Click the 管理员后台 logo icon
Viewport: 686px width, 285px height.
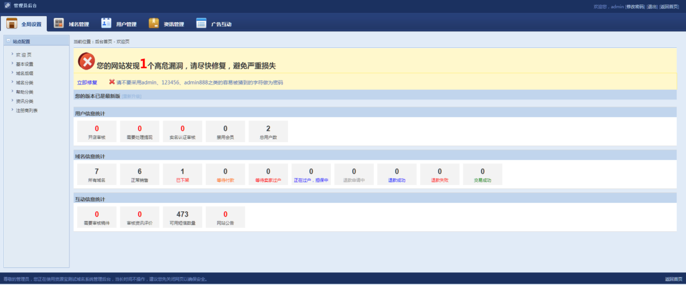click(x=7, y=6)
